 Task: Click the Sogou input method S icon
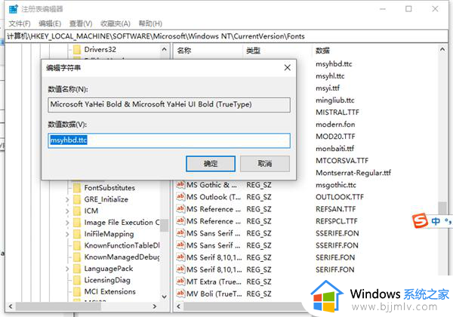point(420,221)
